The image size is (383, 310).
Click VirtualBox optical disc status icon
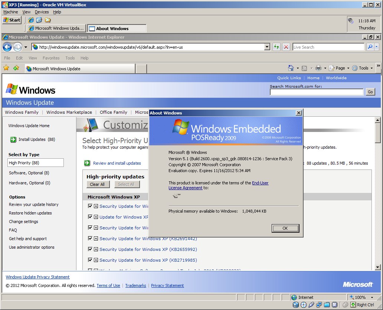pyautogui.click(x=303, y=305)
